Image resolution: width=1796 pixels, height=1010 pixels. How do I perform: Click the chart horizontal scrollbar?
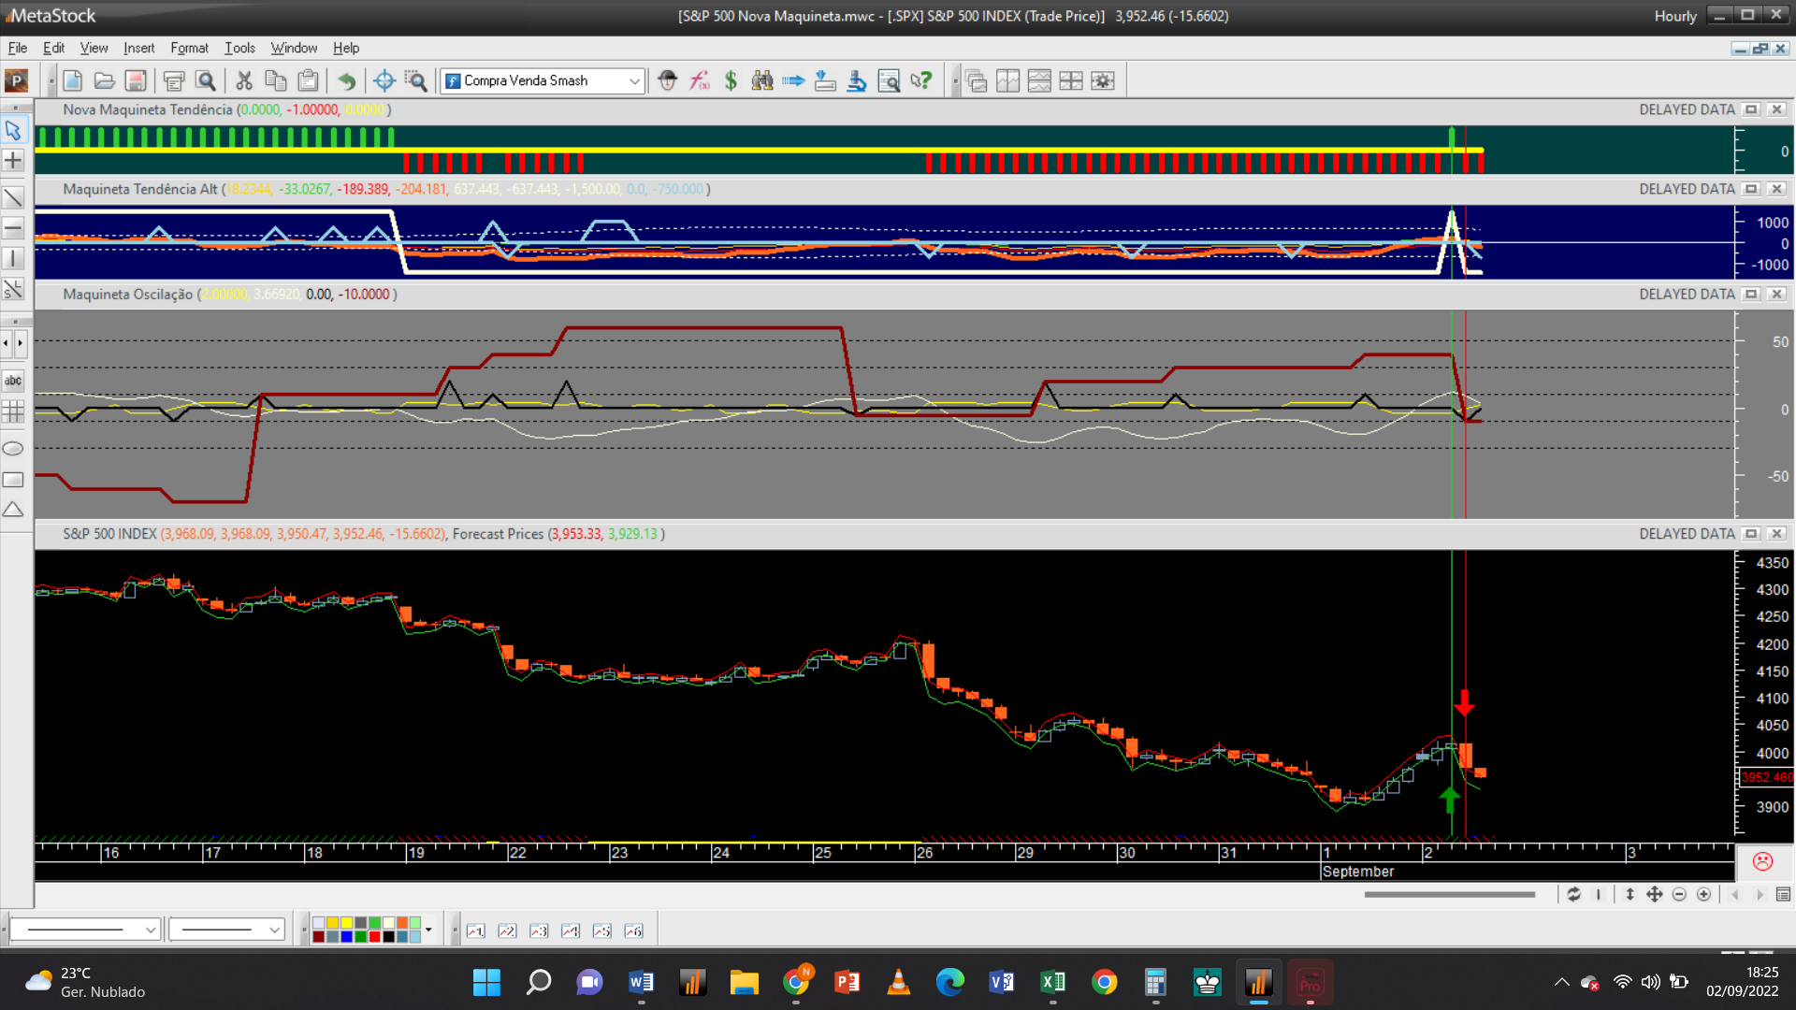click(1448, 895)
